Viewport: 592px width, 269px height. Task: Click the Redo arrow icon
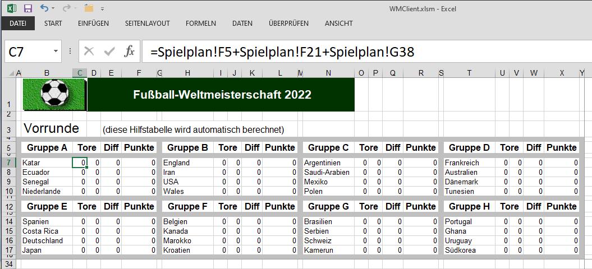(x=66, y=8)
